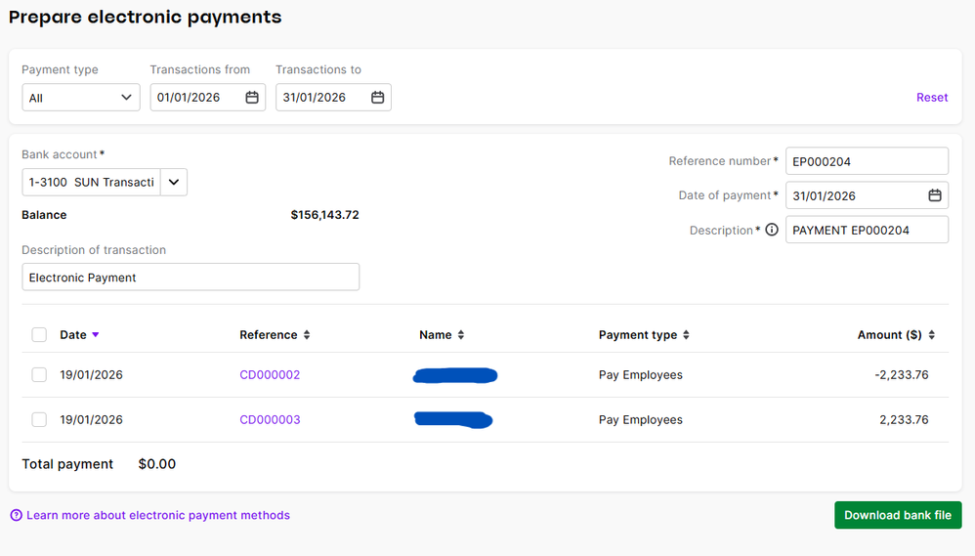
Task: Click the Description of transaction field
Action: (191, 278)
